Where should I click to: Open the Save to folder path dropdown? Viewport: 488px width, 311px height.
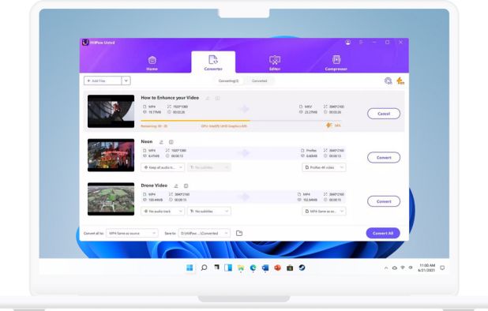[x=205, y=233]
